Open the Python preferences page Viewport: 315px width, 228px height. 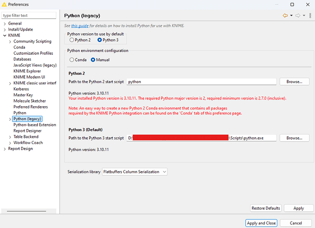point(20,113)
